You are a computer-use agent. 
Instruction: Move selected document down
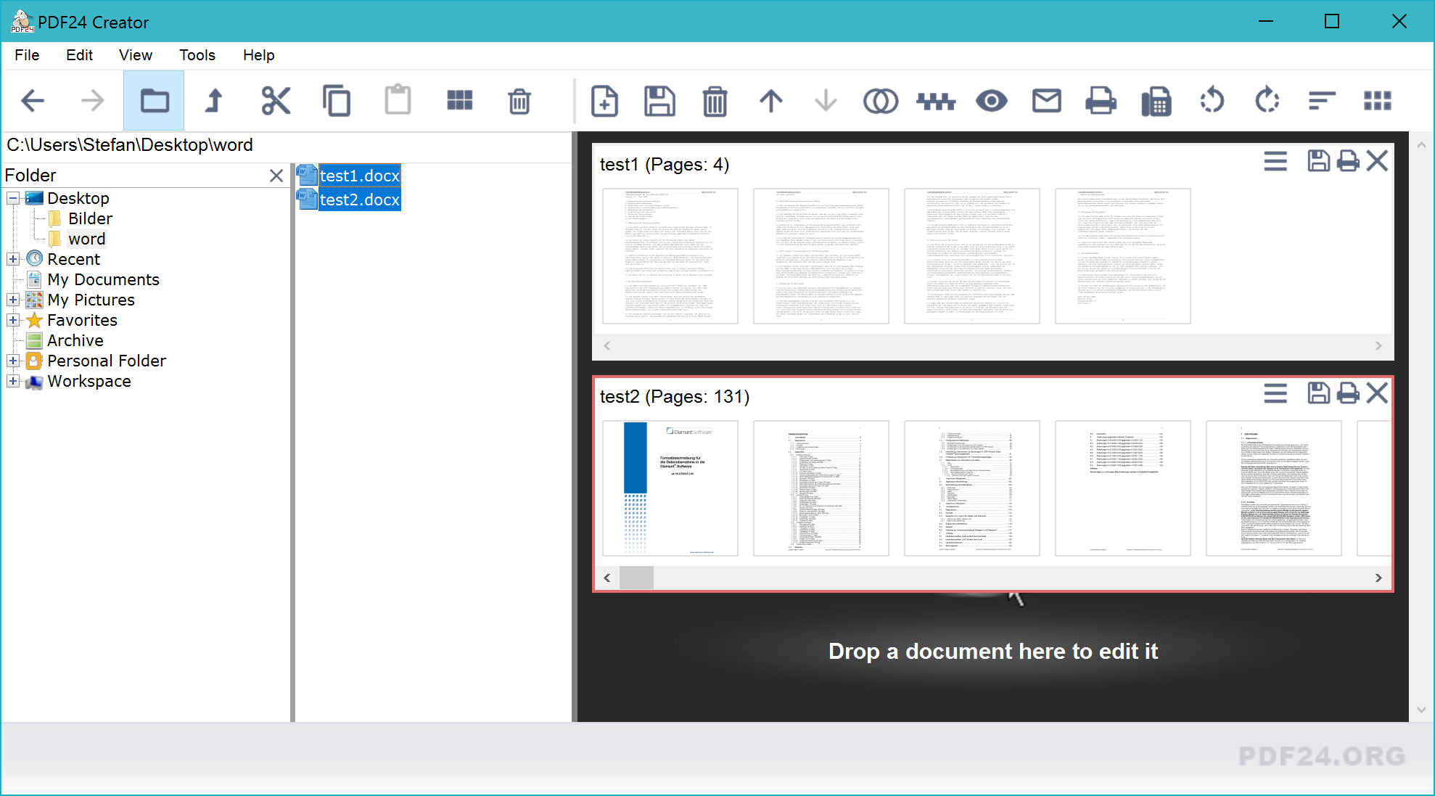click(x=826, y=101)
